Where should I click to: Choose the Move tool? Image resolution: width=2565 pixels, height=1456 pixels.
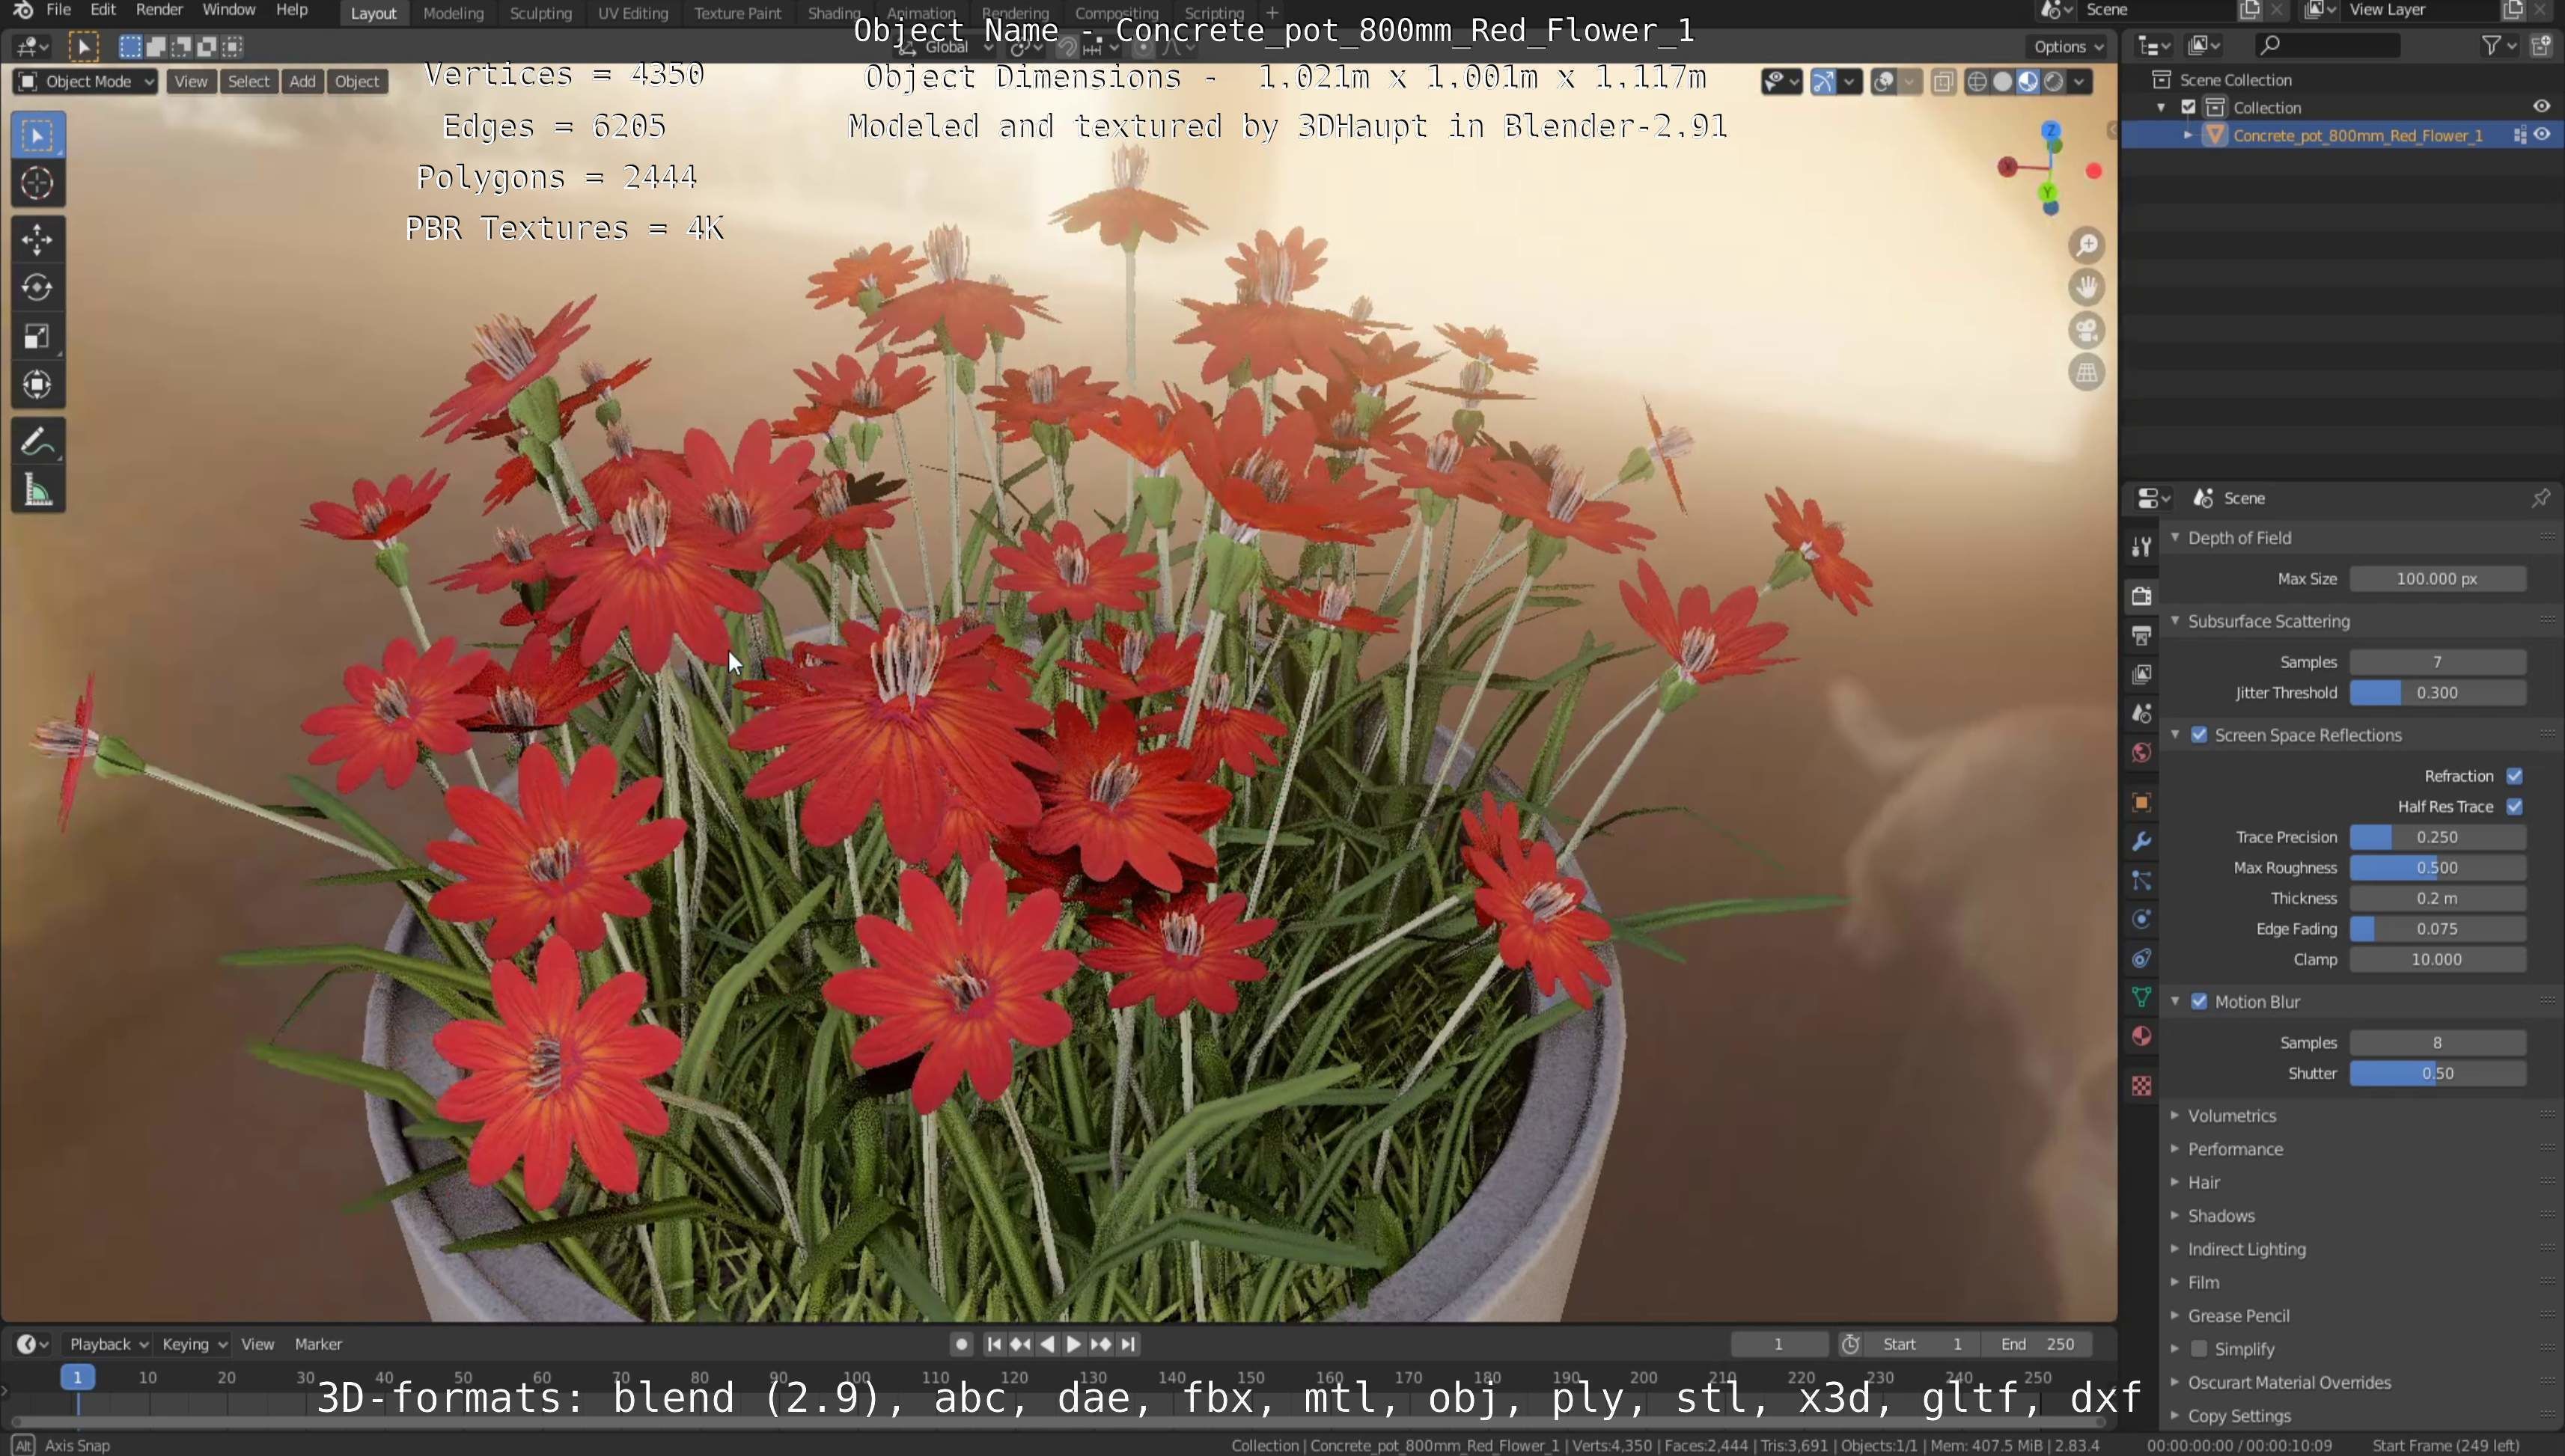[x=37, y=240]
